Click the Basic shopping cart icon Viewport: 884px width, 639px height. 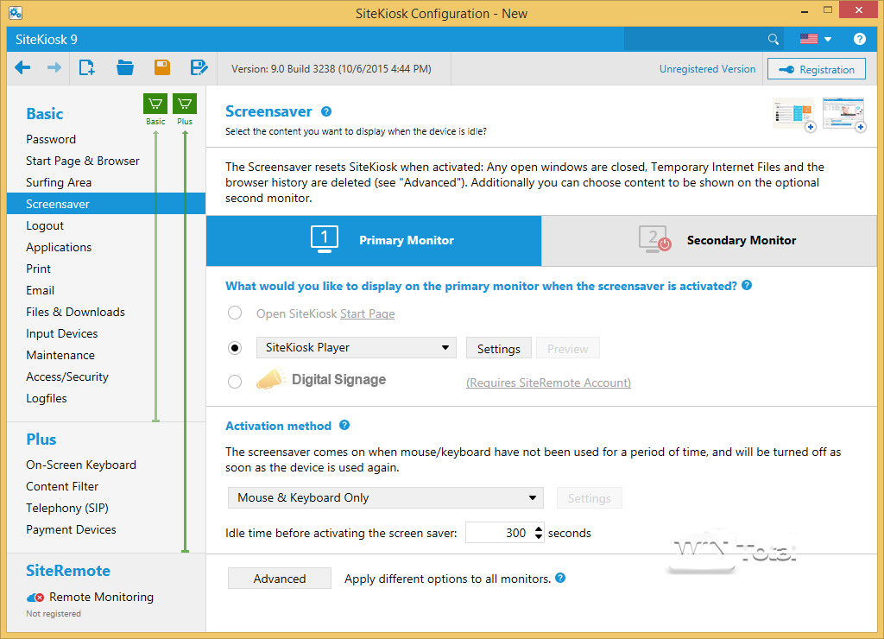[155, 104]
